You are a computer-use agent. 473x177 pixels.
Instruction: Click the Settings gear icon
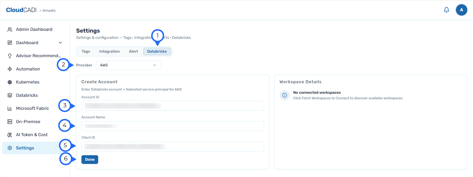(x=10, y=148)
